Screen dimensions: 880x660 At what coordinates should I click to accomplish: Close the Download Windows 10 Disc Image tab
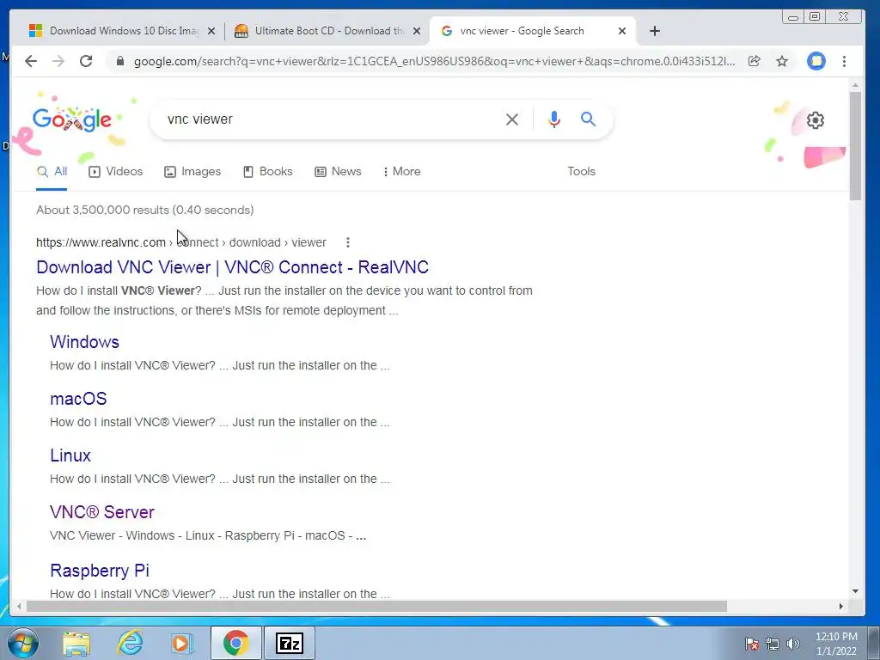coord(211,32)
